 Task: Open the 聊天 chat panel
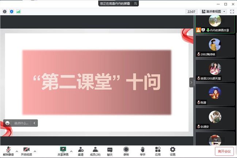point(110,151)
